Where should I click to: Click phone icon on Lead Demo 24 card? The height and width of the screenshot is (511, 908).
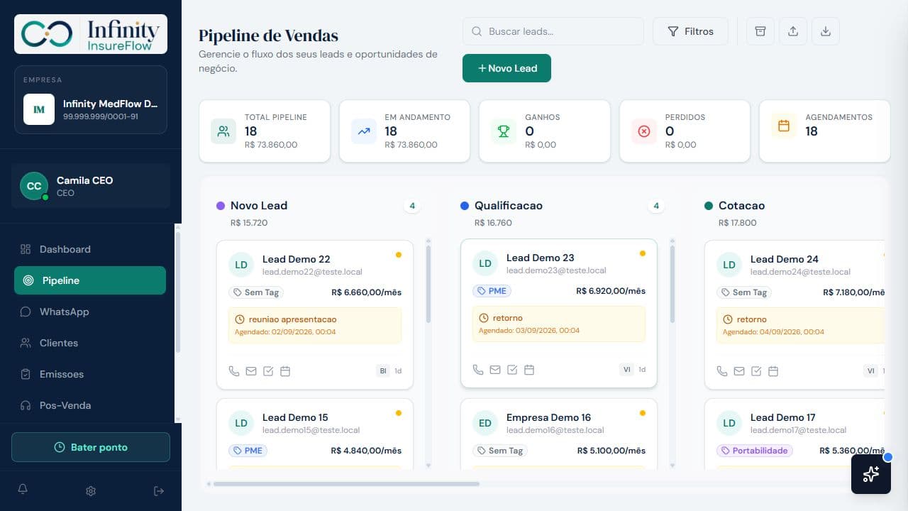click(722, 370)
